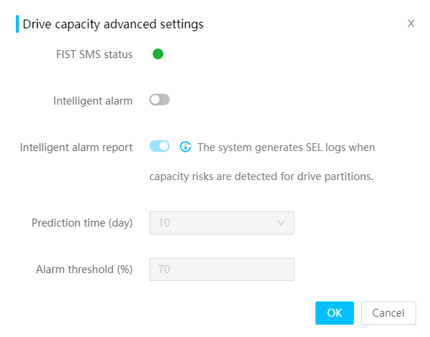Click the Prediction time (day) label

pyautogui.click(x=82, y=223)
